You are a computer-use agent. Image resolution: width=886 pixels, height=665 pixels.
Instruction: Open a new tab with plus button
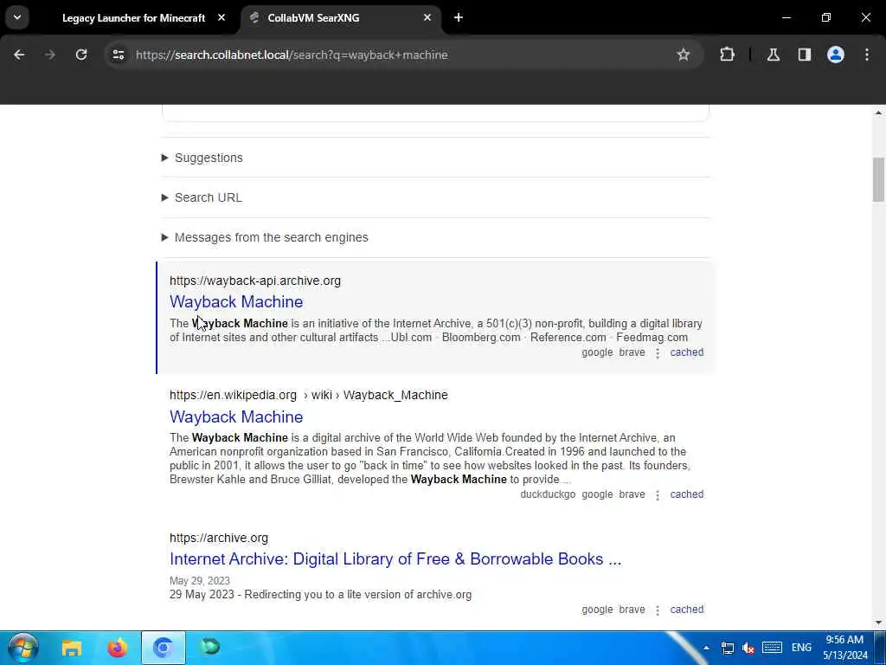point(459,17)
